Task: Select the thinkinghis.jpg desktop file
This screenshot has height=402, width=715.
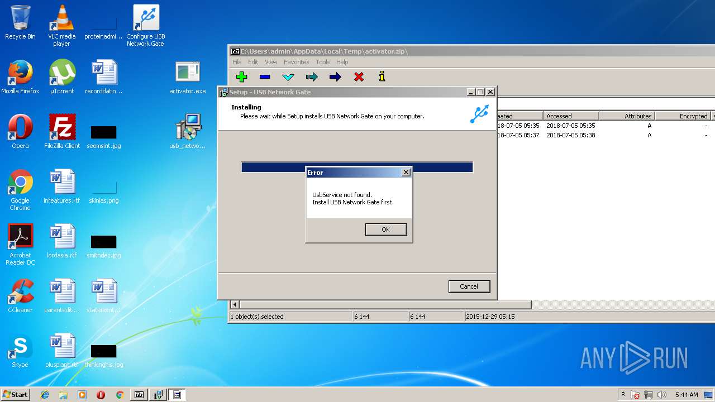Action: (104, 355)
